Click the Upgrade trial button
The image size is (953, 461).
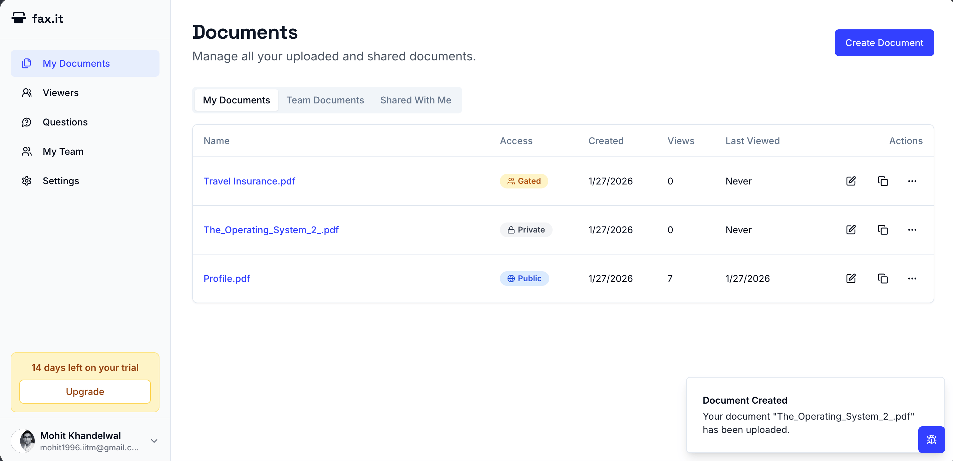[85, 392]
